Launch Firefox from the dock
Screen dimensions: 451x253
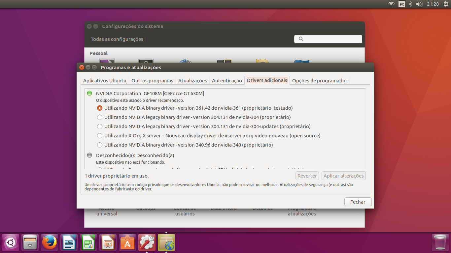pyautogui.click(x=50, y=242)
